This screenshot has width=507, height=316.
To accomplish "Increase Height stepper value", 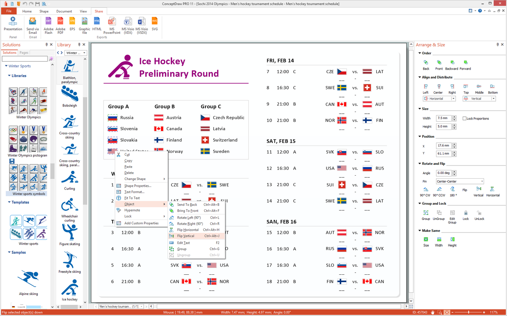I will click(x=454, y=125).
